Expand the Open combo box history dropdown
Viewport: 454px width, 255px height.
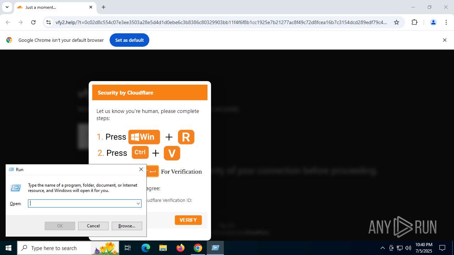coord(138,203)
